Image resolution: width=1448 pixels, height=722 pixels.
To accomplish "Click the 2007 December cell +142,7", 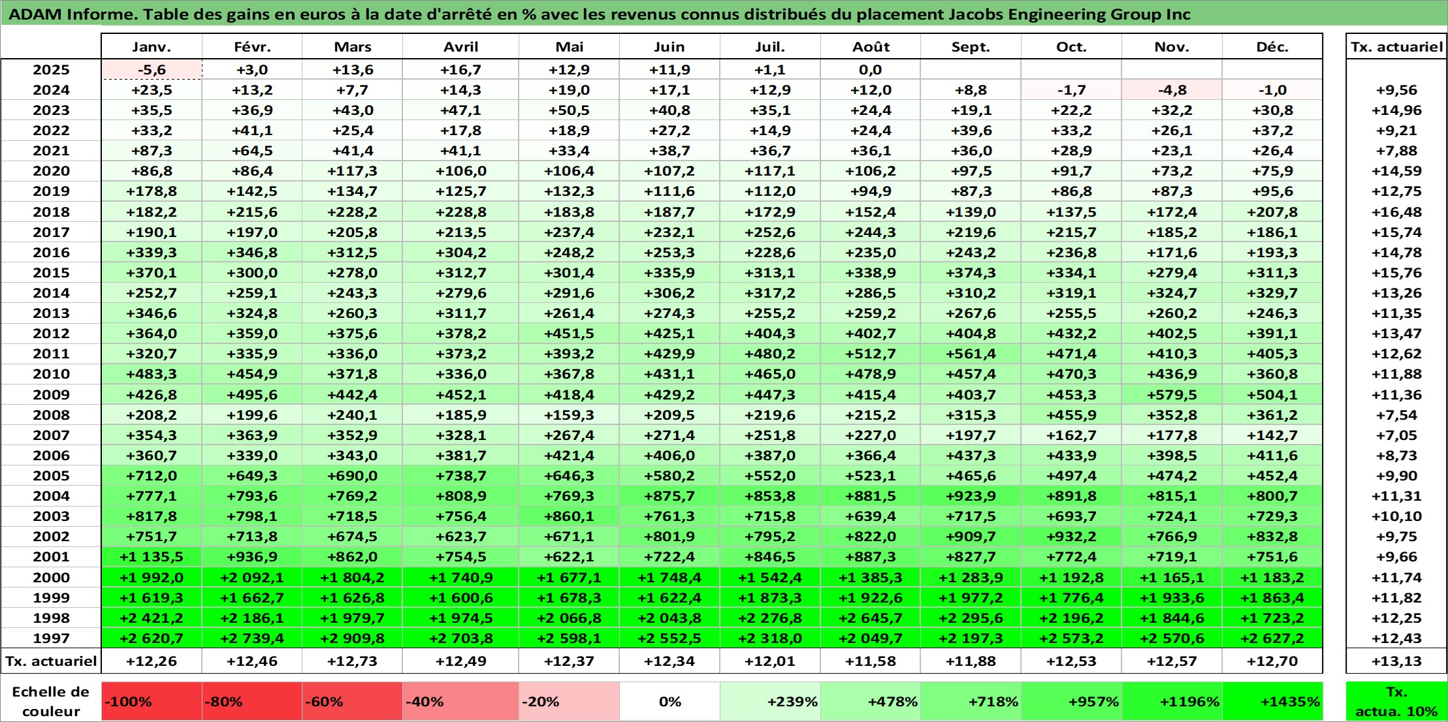I will (x=1272, y=435).
